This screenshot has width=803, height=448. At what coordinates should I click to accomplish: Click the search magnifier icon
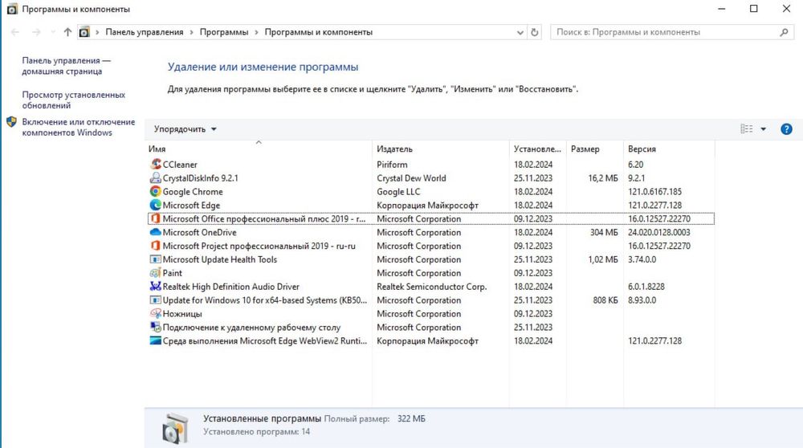pos(784,32)
